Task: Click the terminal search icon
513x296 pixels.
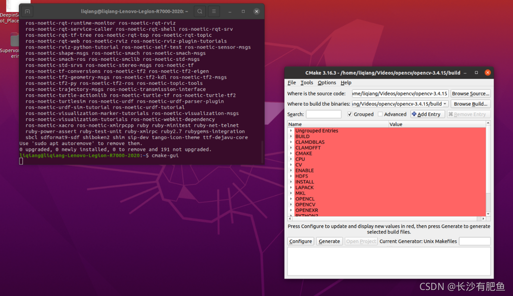Action: click(x=200, y=11)
